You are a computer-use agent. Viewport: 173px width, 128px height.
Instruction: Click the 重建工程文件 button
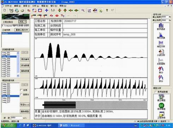click(x=22, y=30)
